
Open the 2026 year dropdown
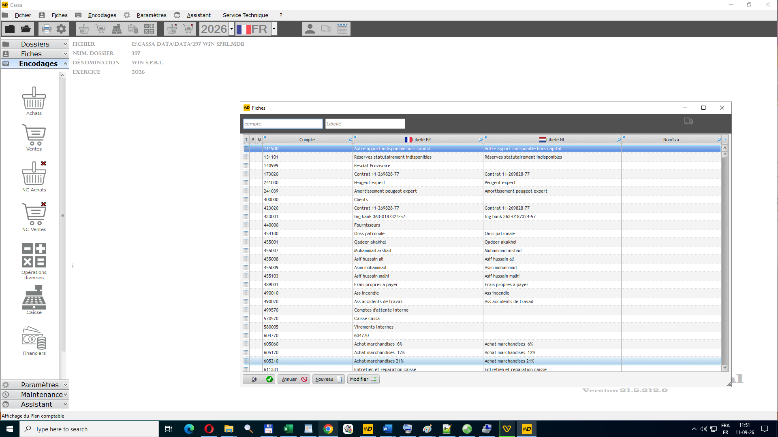[x=232, y=29]
